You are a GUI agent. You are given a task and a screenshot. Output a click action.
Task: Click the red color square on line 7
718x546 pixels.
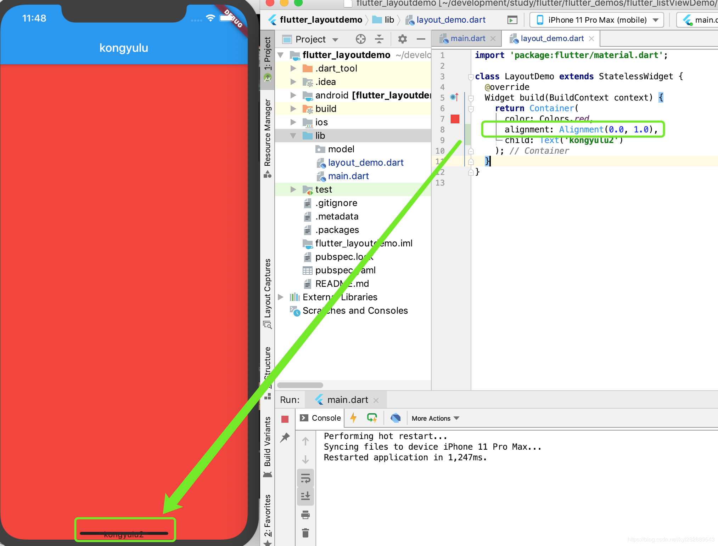(453, 119)
